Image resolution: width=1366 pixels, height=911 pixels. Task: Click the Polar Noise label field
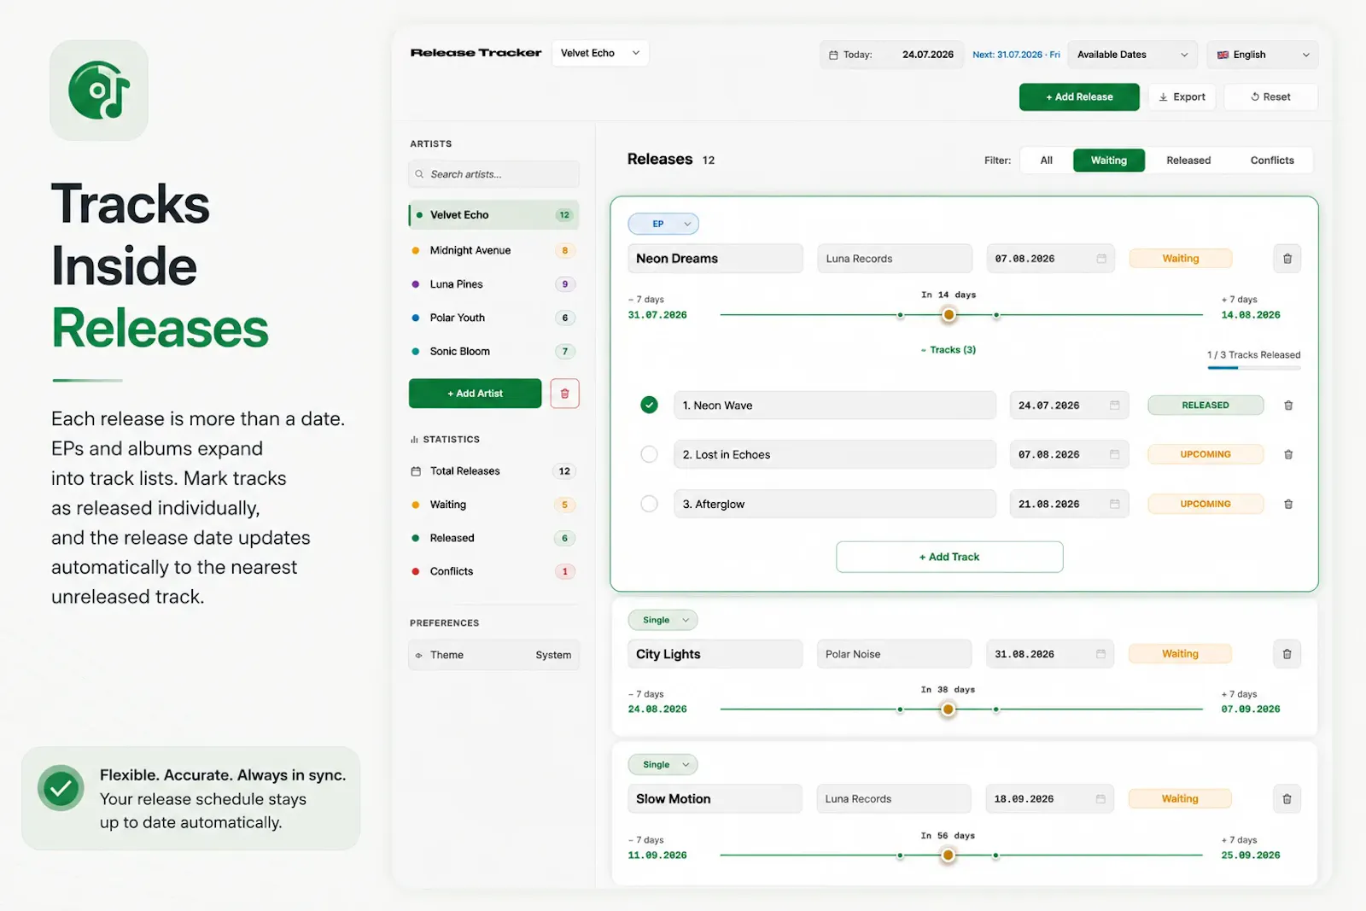coord(894,654)
